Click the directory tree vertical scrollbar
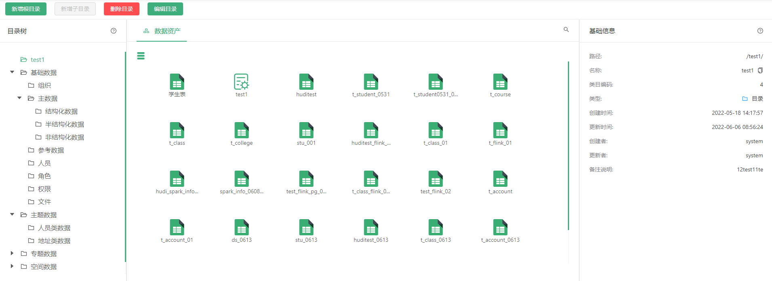 125,157
